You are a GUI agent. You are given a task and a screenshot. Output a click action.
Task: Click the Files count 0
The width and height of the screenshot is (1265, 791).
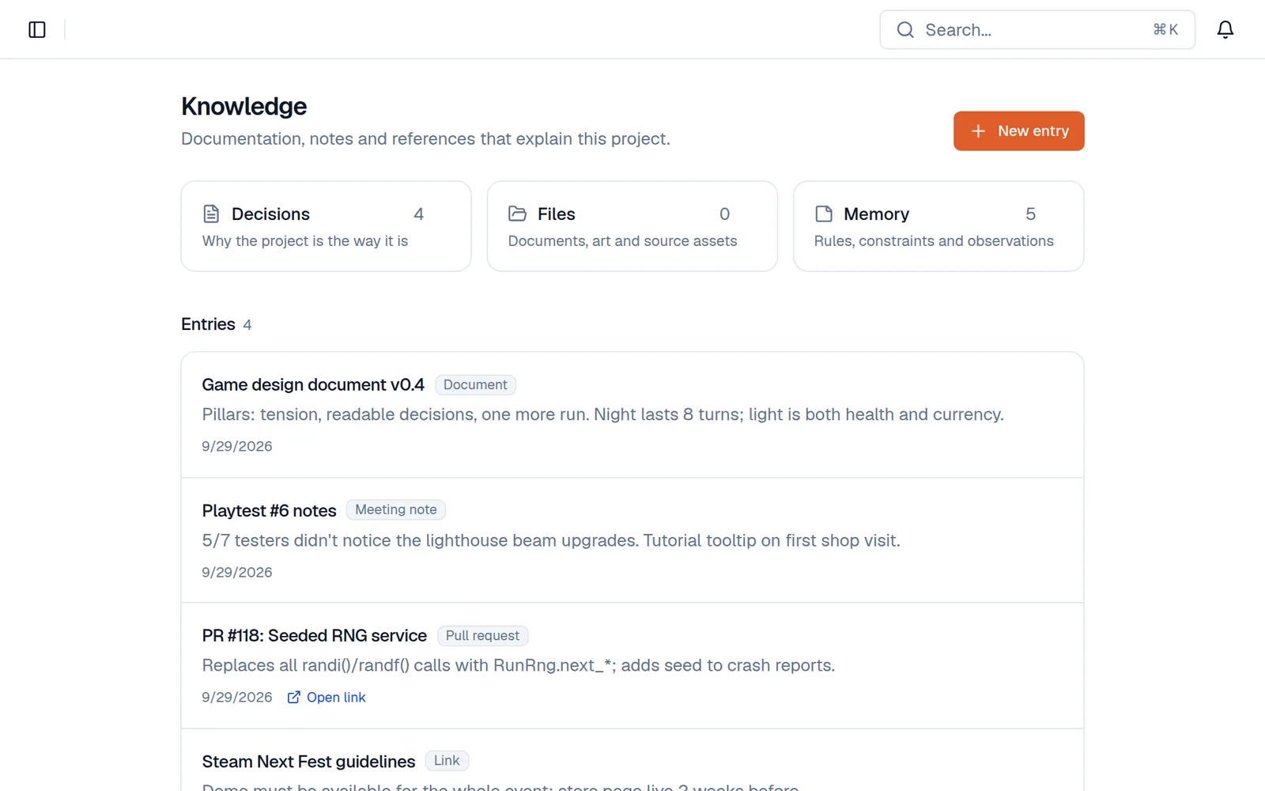(724, 214)
